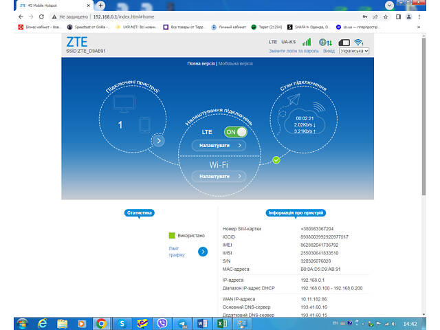Click the green Використано color swatch
The image size is (440, 330).
pyautogui.click(x=172, y=235)
